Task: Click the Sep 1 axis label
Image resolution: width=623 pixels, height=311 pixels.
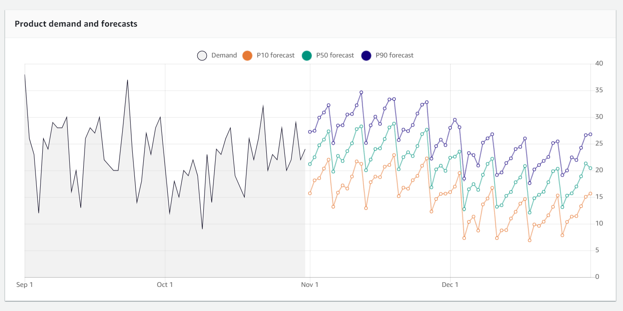Action: [25, 285]
